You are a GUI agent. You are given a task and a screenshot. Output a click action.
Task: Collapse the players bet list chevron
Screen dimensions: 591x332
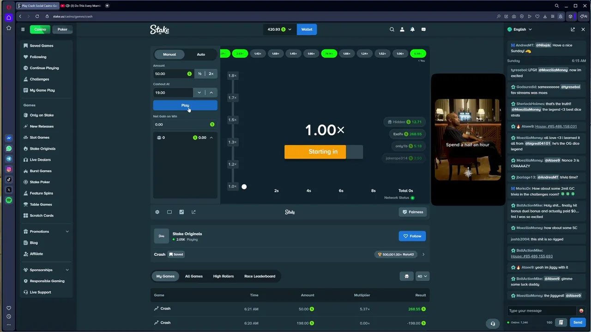click(211, 137)
